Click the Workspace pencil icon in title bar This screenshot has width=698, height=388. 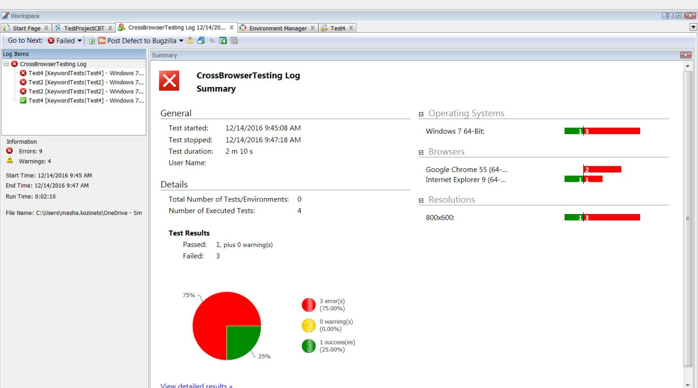click(5, 16)
